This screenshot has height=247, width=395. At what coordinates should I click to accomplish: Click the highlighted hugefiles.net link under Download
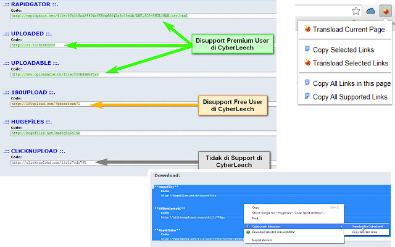188,196
